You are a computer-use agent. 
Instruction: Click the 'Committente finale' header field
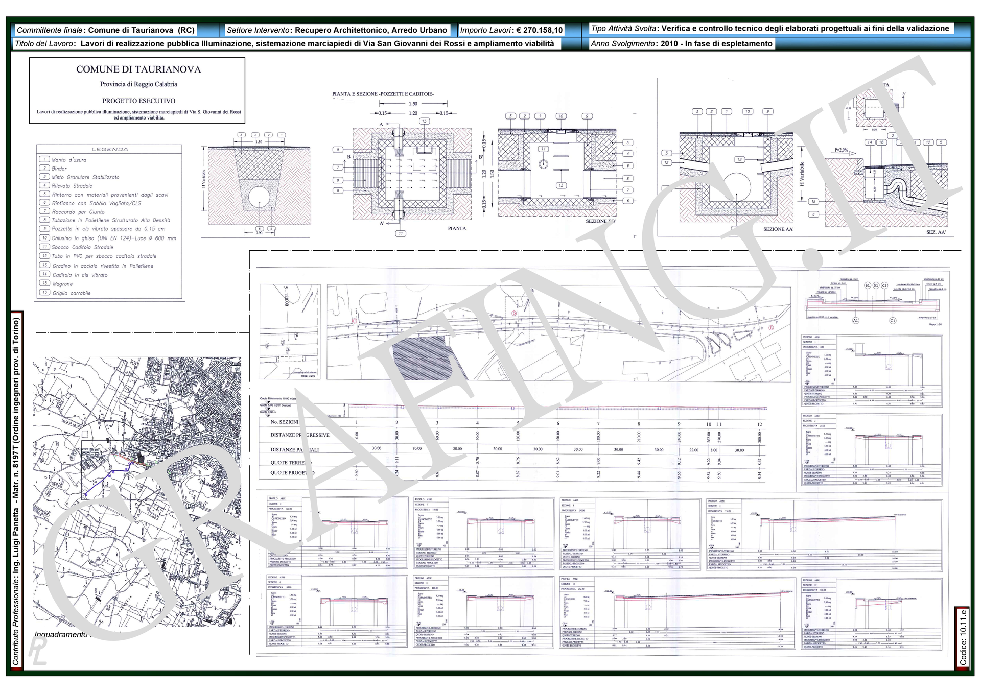(105, 30)
